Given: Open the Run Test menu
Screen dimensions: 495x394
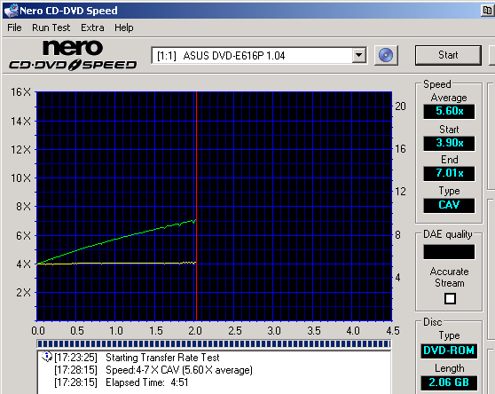Looking at the screenshot, I should click(x=51, y=28).
